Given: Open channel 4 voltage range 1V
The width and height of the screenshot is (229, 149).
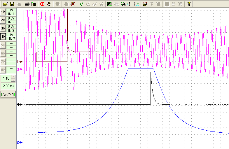Looking at the screenshot, I should pos(11,35).
